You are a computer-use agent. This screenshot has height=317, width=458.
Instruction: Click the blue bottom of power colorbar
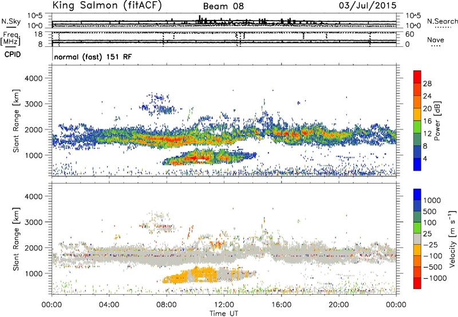pos(417,164)
